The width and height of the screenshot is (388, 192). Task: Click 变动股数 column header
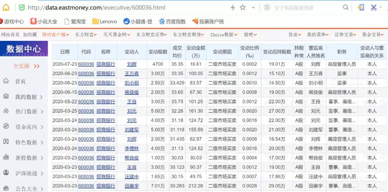tap(158, 52)
